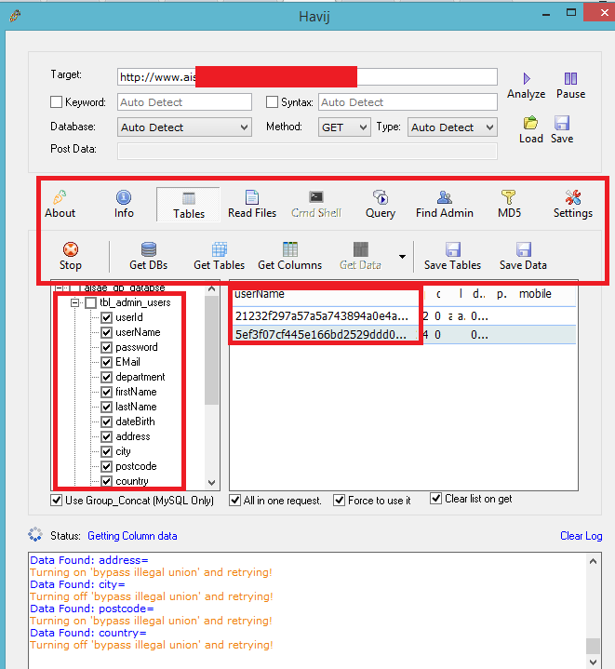This screenshot has height=669, width=615.
Task: Click the Havij app icon in title bar
Action: (x=15, y=16)
